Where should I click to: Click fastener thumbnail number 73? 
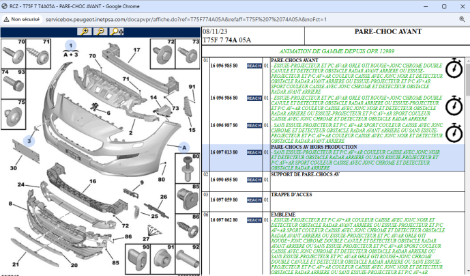tap(188, 53)
